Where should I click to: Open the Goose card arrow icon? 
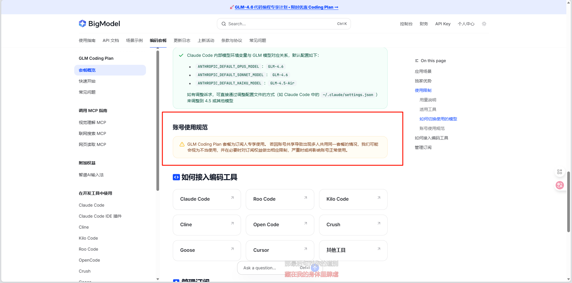click(x=232, y=249)
